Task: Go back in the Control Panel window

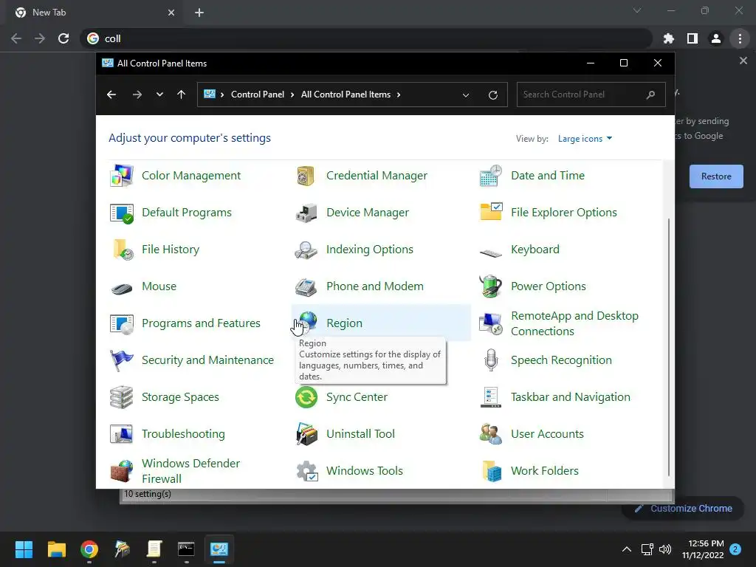Action: 111,94
